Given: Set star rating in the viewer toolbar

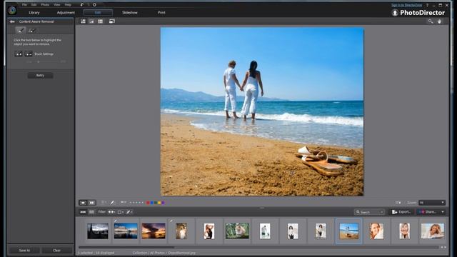Looking at the screenshot, I should pyautogui.click(x=136, y=203).
